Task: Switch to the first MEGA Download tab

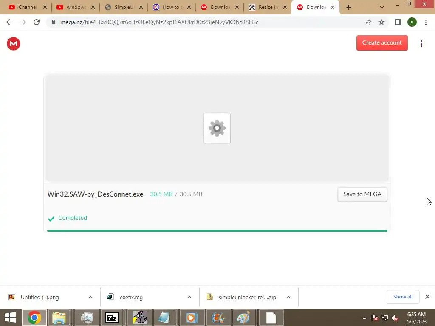Action: 220,7
